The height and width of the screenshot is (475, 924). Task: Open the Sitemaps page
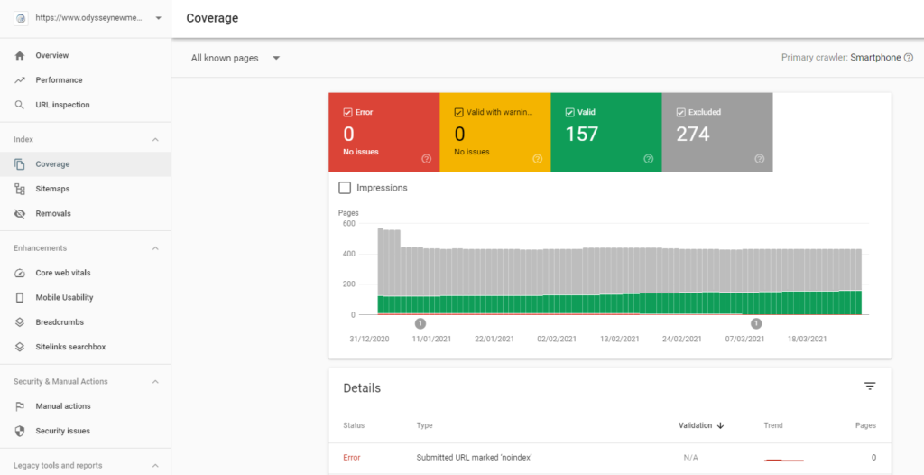click(86, 189)
